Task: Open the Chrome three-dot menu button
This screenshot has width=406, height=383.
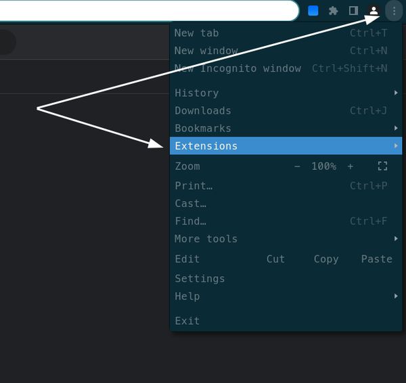Action: (x=394, y=11)
